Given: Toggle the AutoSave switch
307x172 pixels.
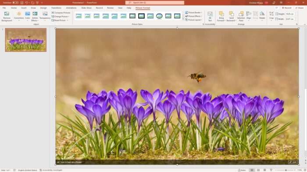Looking at the screenshot, I should pyautogui.click(x=15, y=3).
